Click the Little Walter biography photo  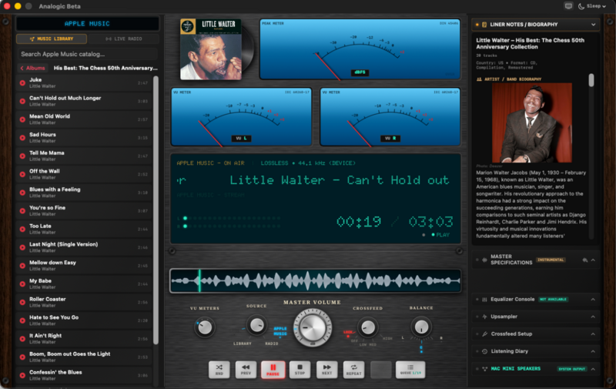(532, 122)
